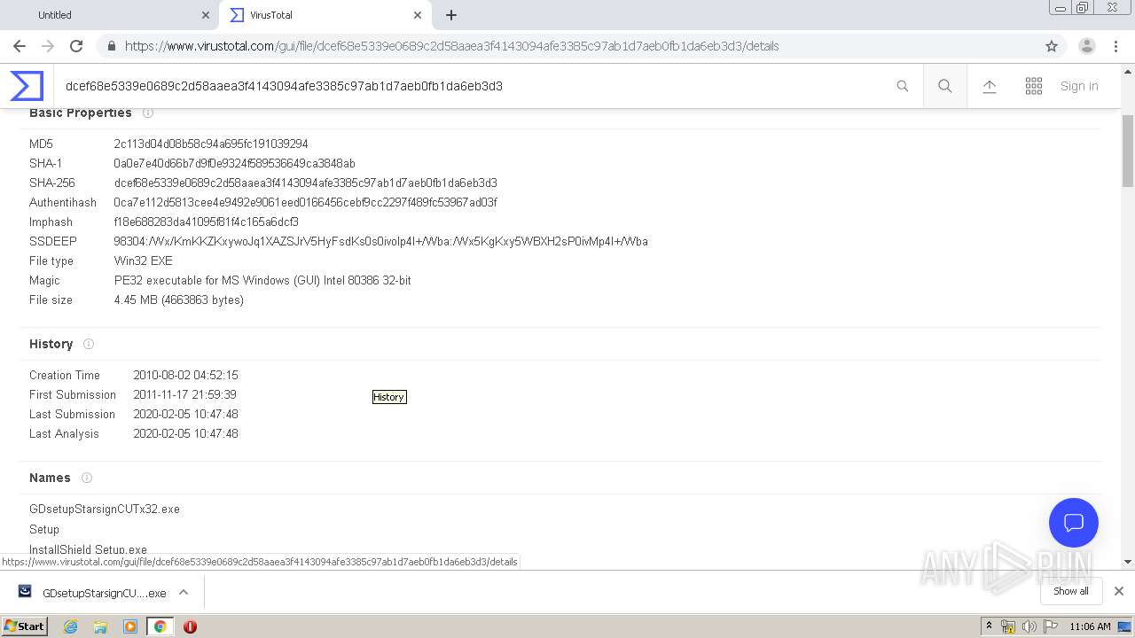The width and height of the screenshot is (1135, 638).
Task: Launch Internet Explorer from taskbar
Action: pyautogui.click(x=71, y=626)
